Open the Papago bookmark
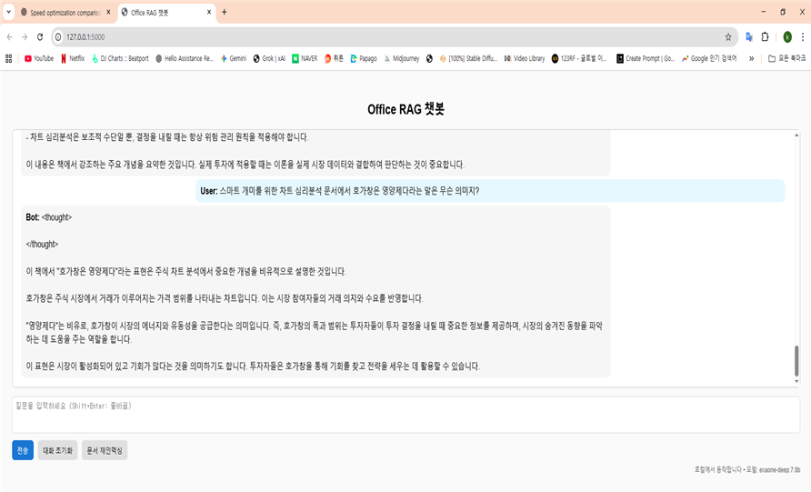Image resolution: width=811 pixels, height=492 pixels. (x=364, y=58)
